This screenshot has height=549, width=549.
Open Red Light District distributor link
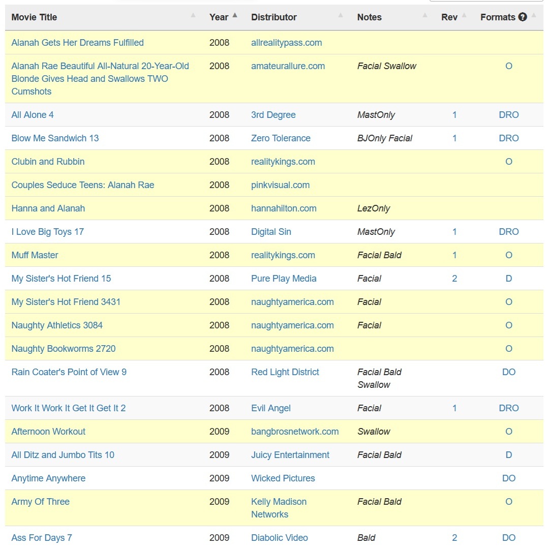285,372
